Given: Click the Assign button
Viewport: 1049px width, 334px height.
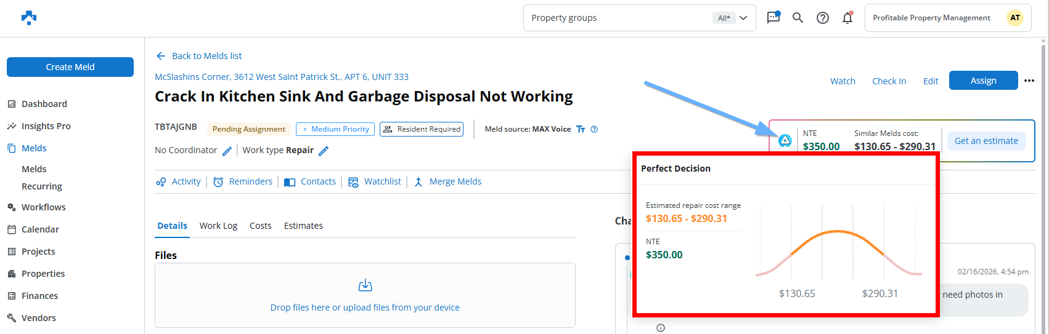Looking at the screenshot, I should click(983, 81).
